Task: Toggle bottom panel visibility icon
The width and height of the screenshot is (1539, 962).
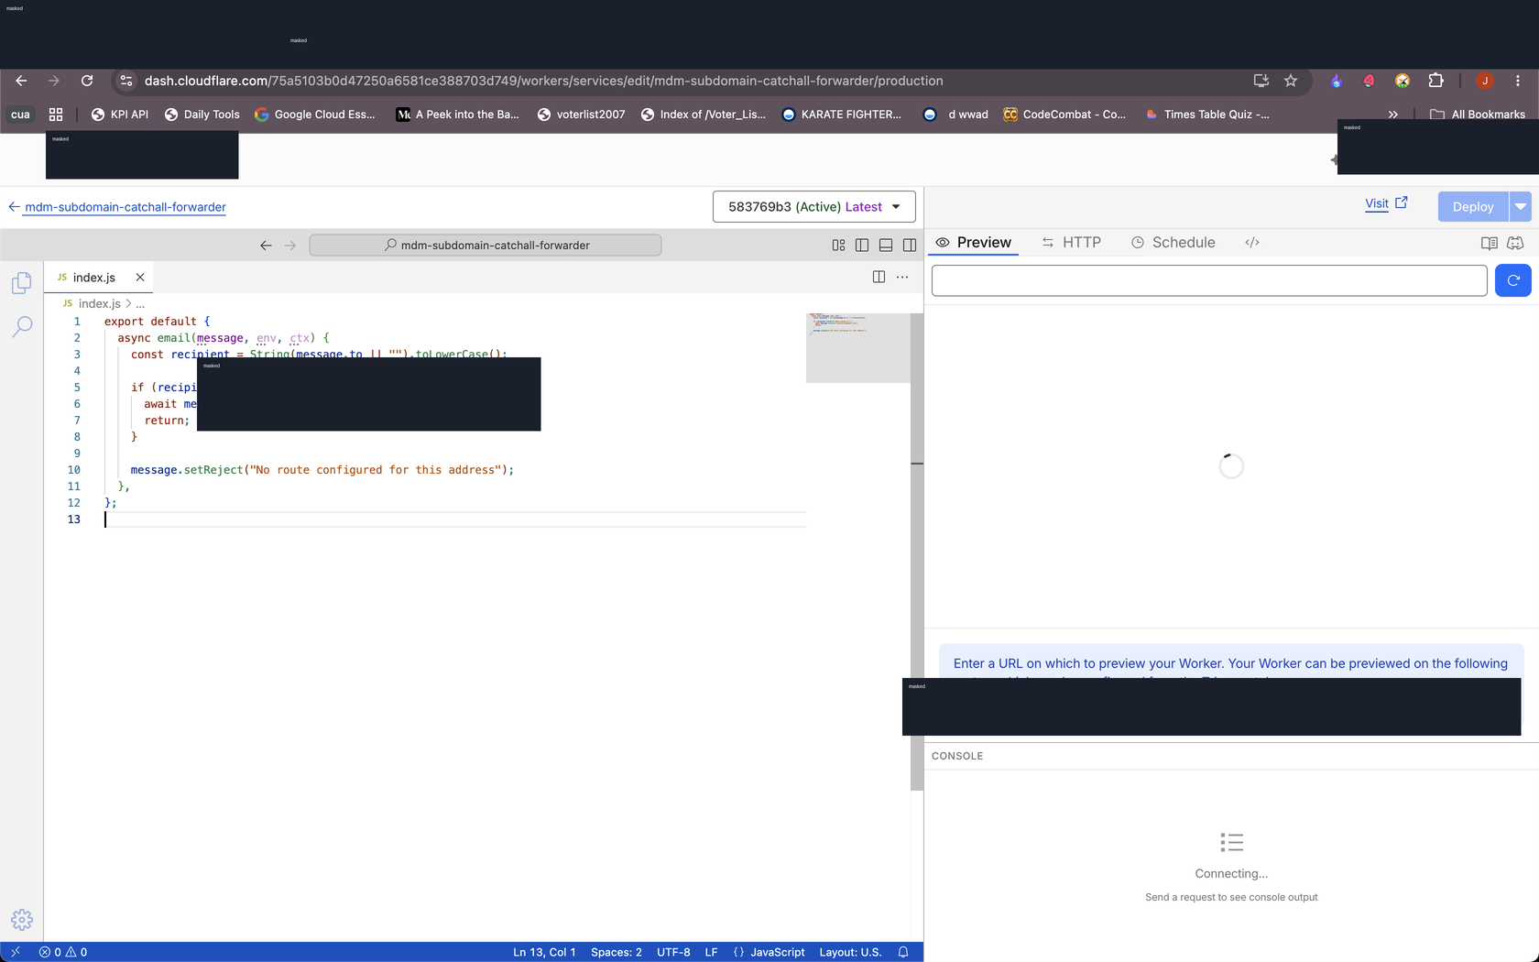Action: 886,246
